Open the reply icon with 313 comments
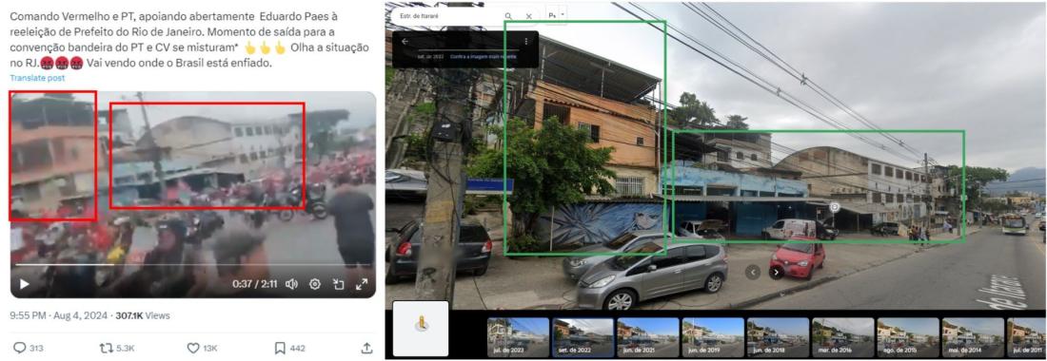The height and width of the screenshot is (361, 1047). (x=19, y=348)
